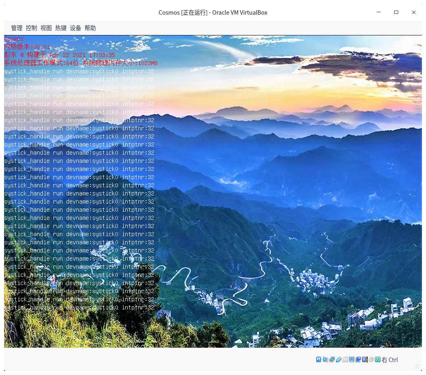This screenshot has height=375, width=426.
Task: Open the 帮助 menu
Action: pos(90,28)
